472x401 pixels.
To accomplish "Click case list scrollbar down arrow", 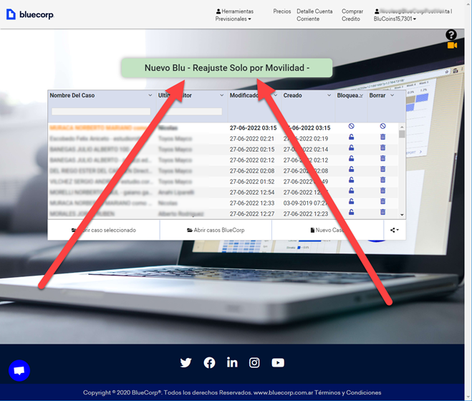I will click(402, 215).
